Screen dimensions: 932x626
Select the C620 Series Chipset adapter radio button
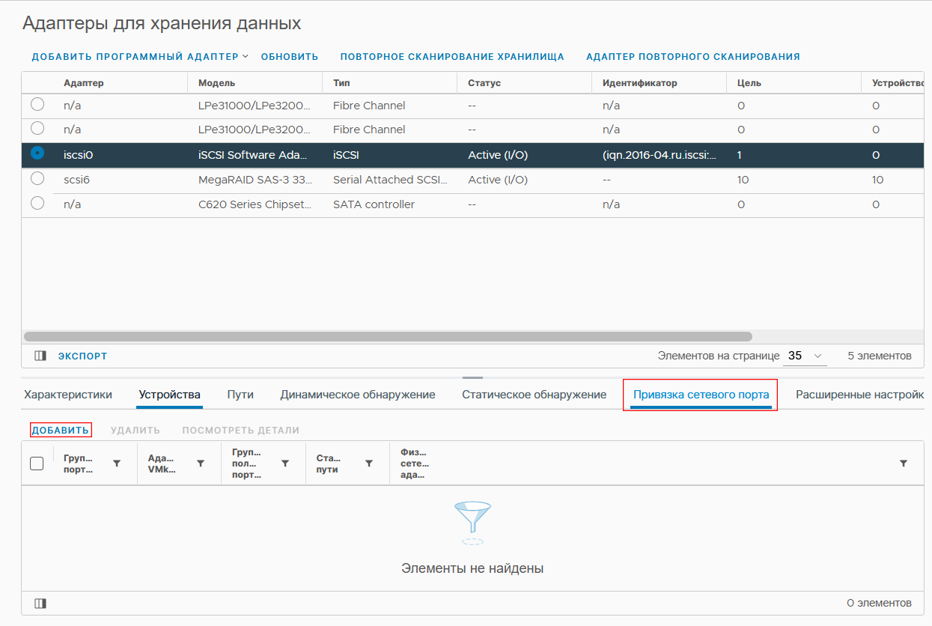point(37,203)
